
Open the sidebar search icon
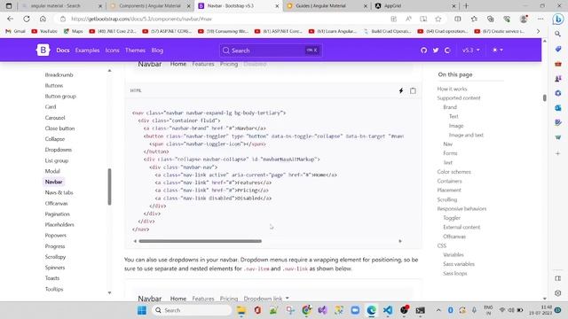click(x=558, y=34)
